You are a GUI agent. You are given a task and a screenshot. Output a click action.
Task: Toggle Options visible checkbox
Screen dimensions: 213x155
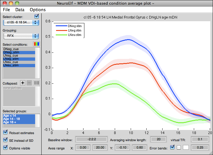coord(5,148)
